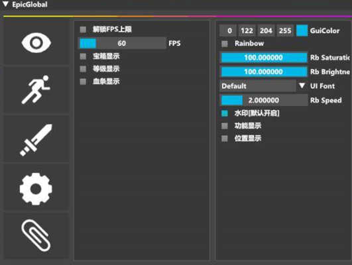Screen dimensions: 352x265
Task: Toggle the 功能显示 checkbox
Action: click(x=225, y=126)
